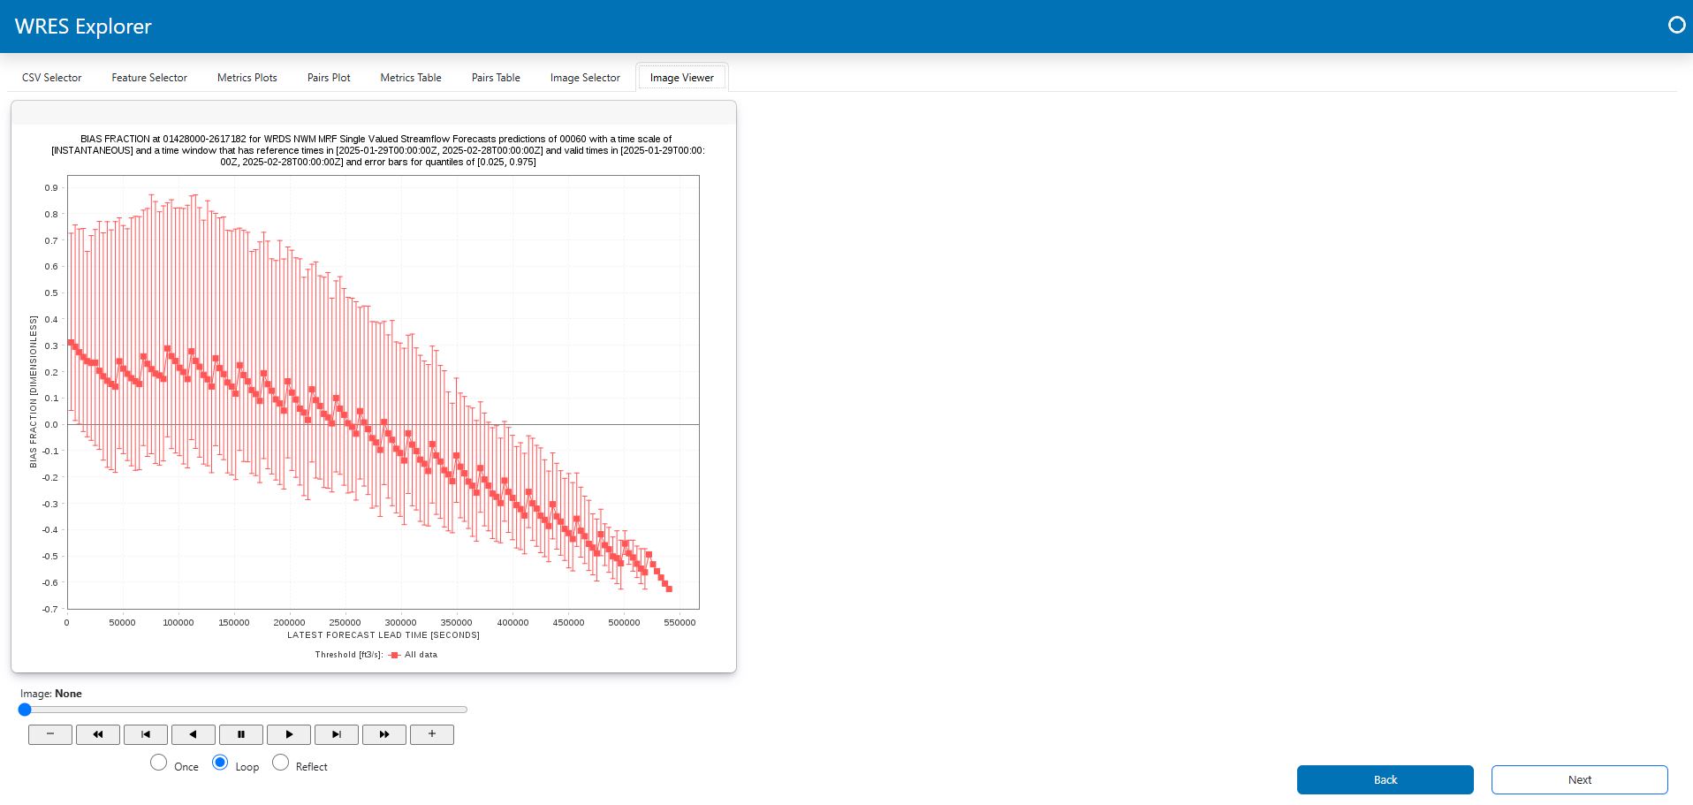The image size is (1693, 805).
Task: Open the Pairs Table tab
Action: tap(496, 78)
